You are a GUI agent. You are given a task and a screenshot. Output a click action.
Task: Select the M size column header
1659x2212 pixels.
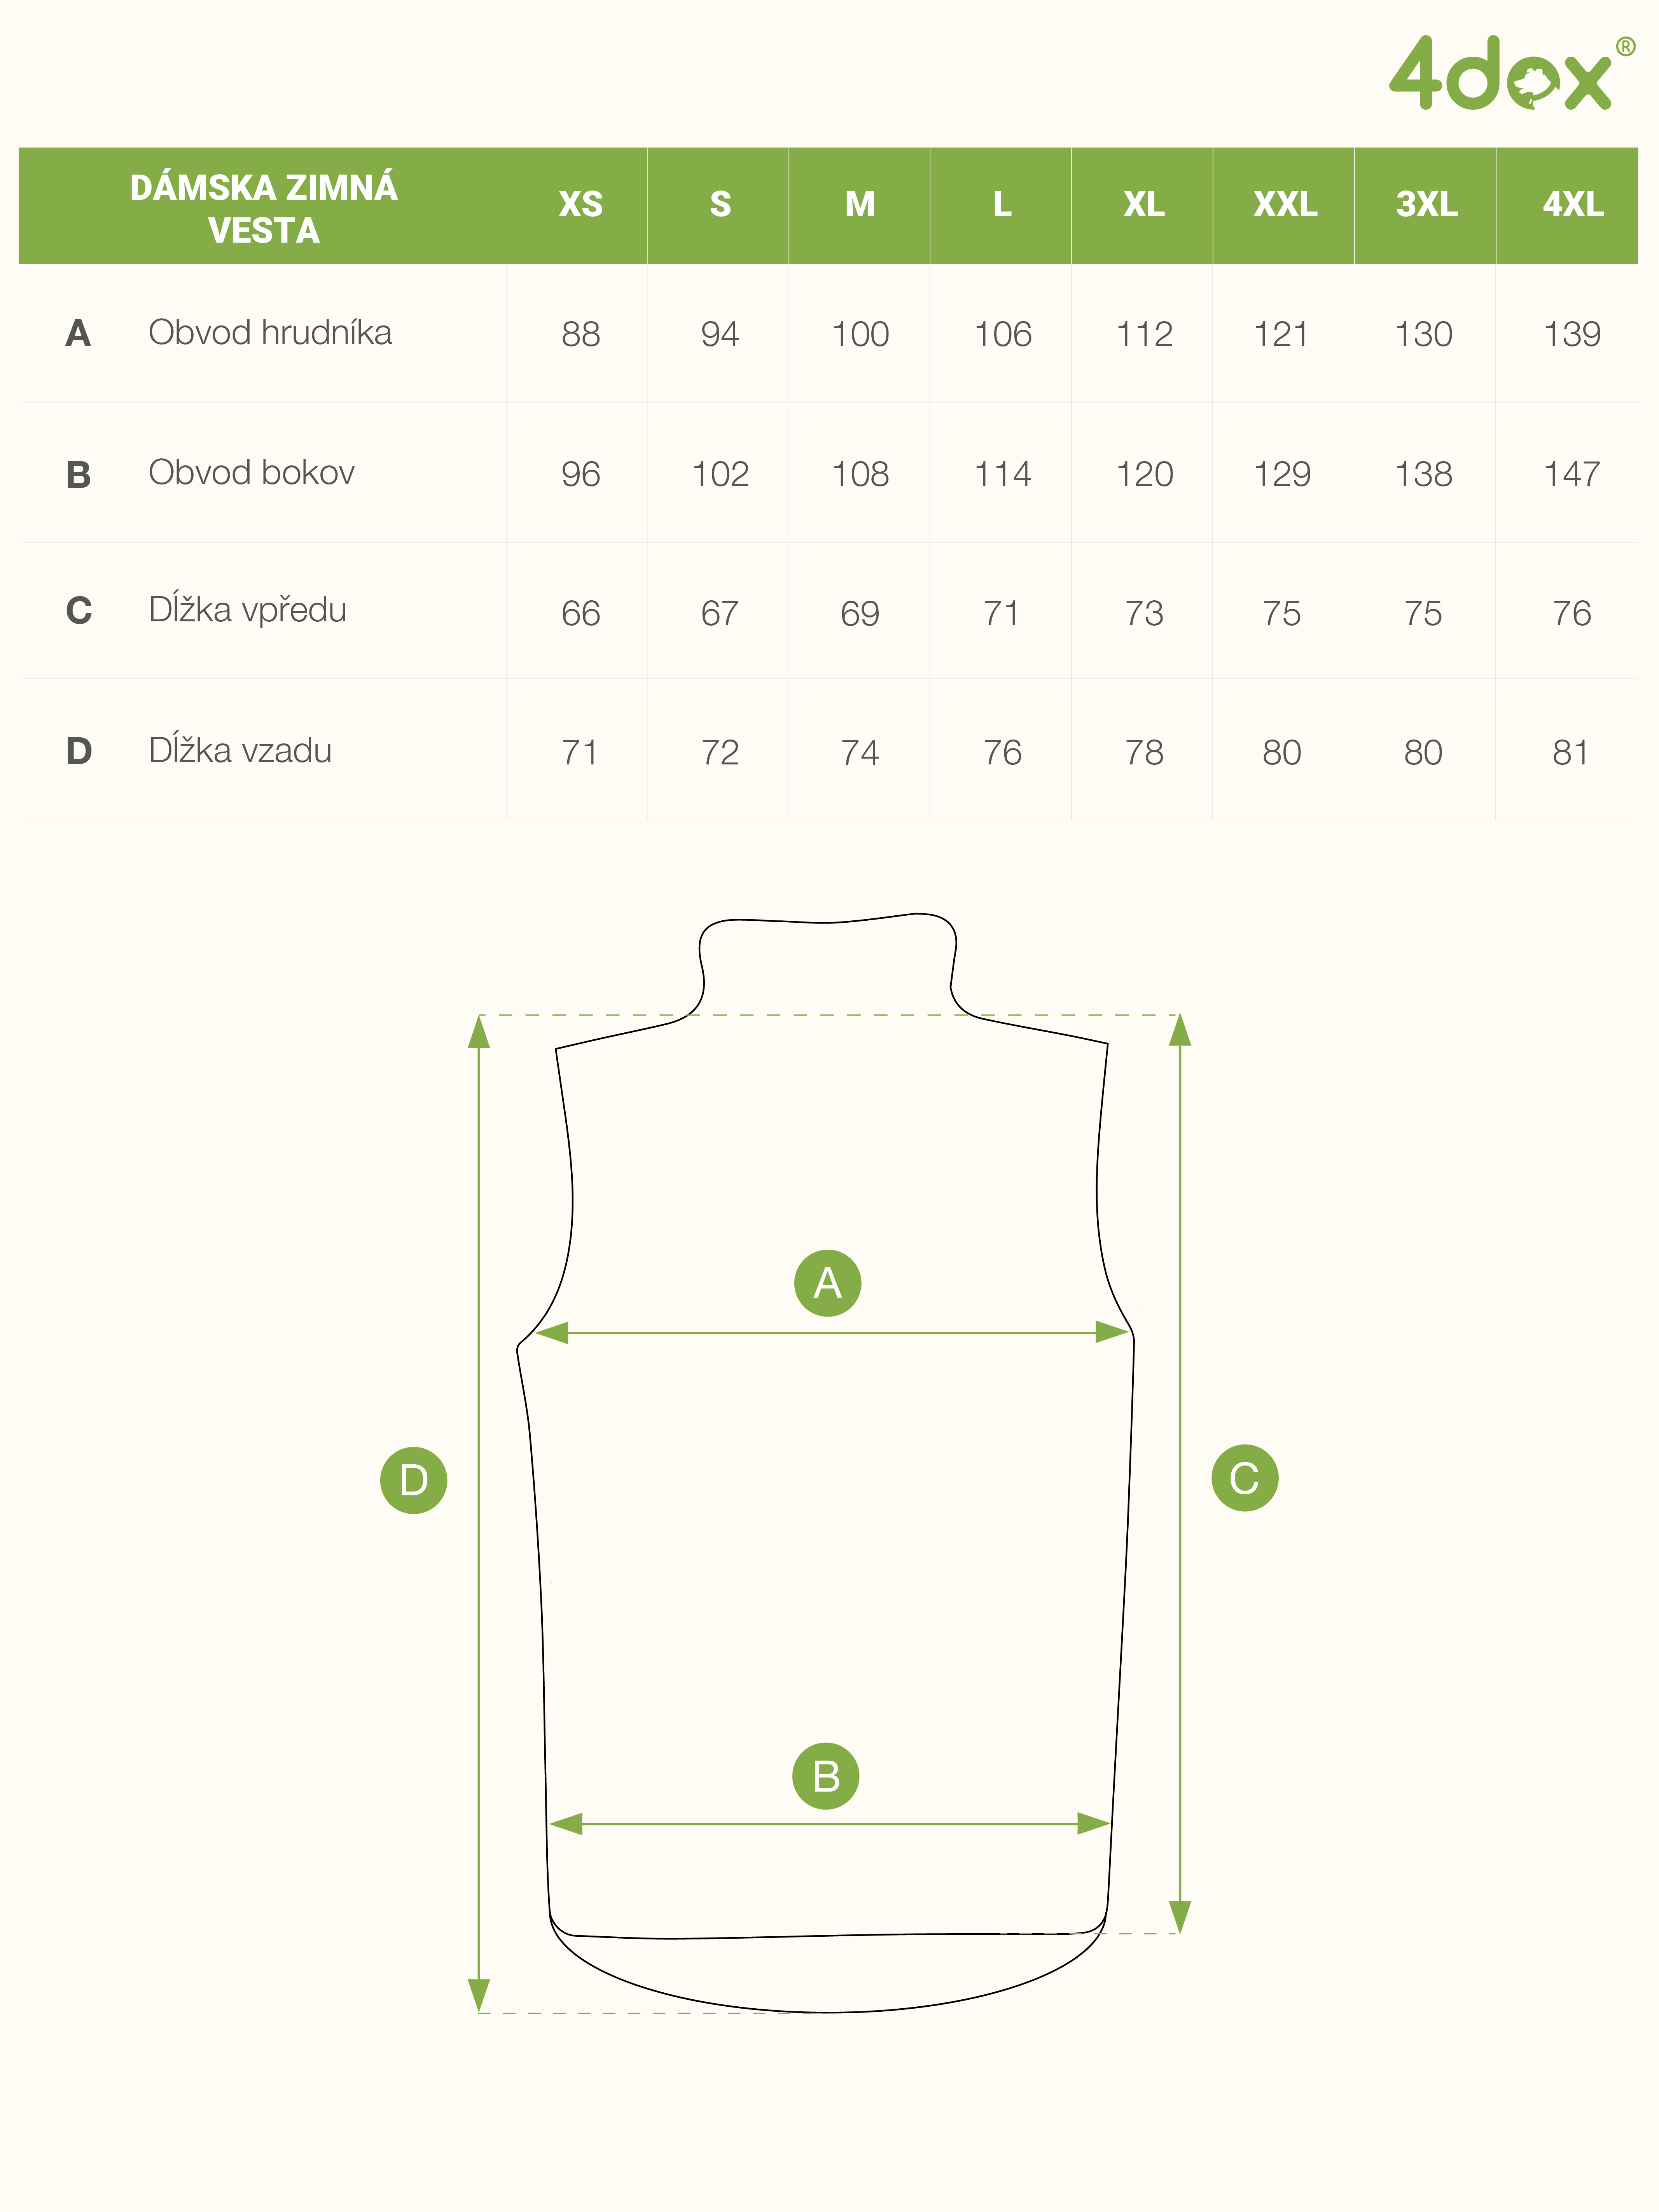(x=860, y=205)
